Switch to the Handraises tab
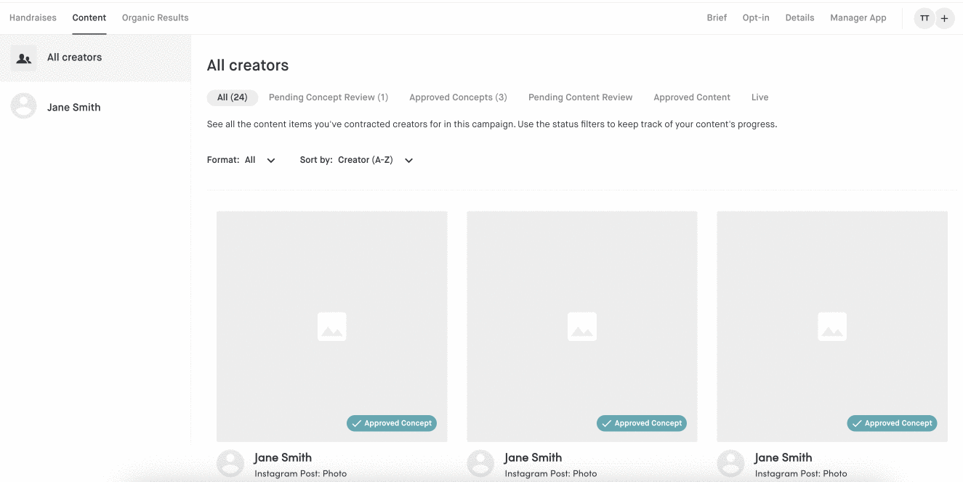Viewport: 963px width, 482px height. coord(33,17)
